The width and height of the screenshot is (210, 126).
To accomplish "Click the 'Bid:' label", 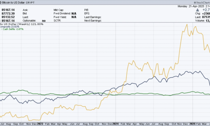I will pos(25,13).
